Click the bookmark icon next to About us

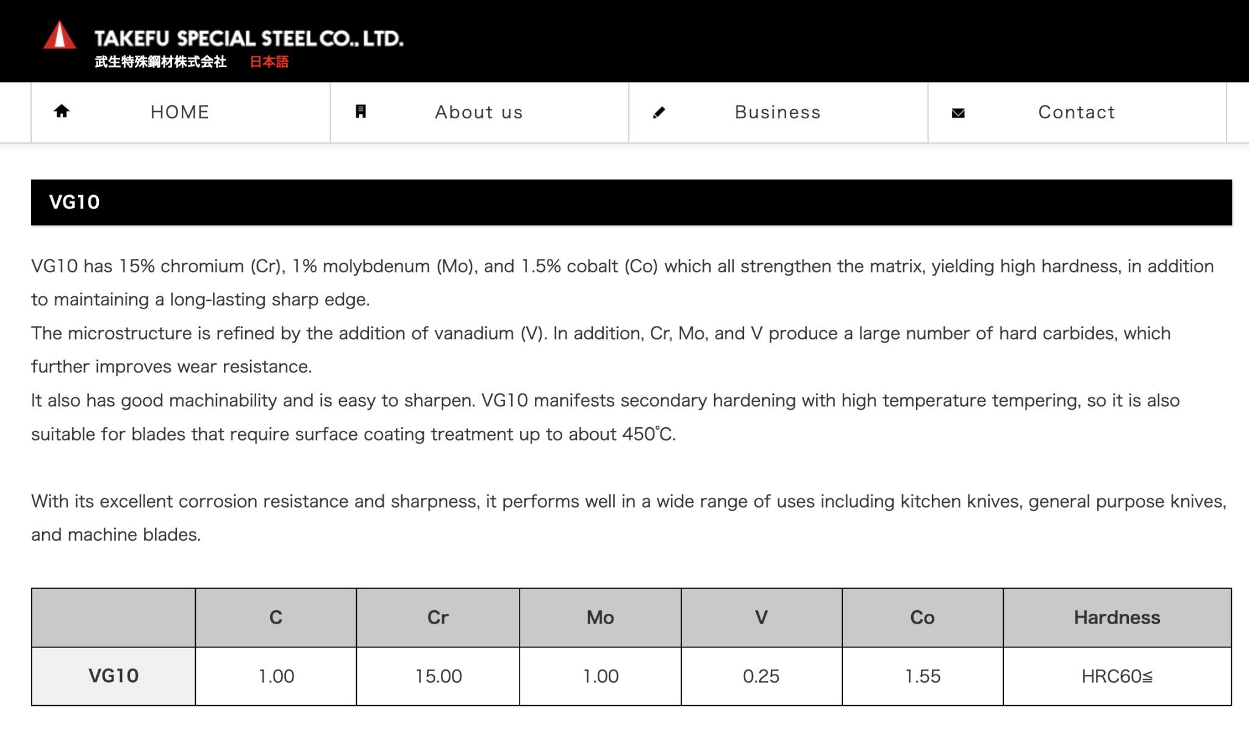click(x=361, y=111)
